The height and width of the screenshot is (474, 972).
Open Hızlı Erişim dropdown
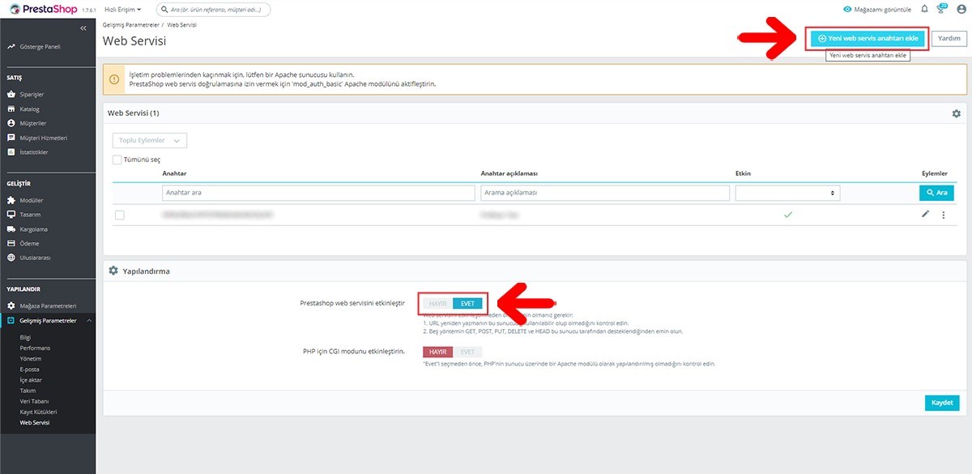click(x=123, y=10)
